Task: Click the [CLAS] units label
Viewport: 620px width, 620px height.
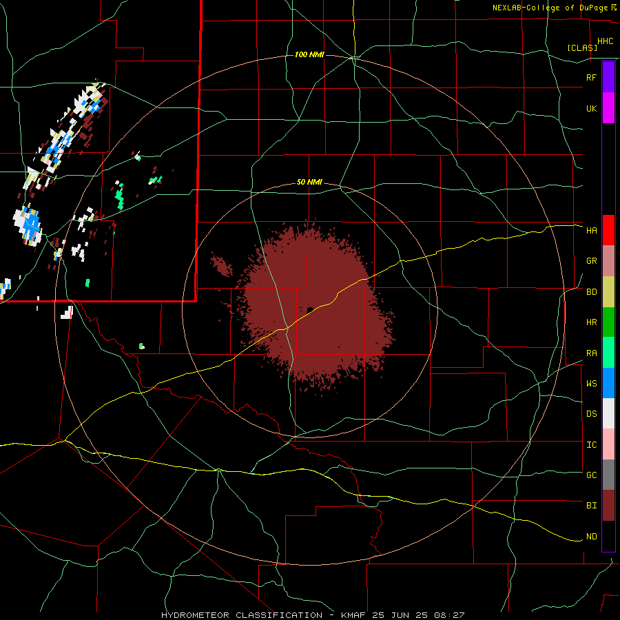Action: (582, 48)
